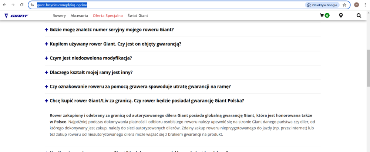Click the browser back arrow
The width and height of the screenshot is (370, 152).
(4, 5)
